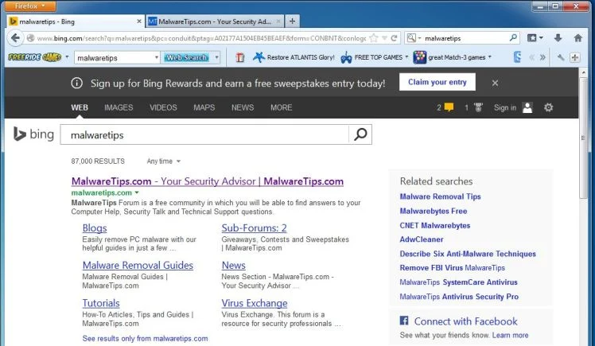Expand the FreeRide Games logo dropdown
This screenshot has height=346, width=595.
click(x=67, y=57)
